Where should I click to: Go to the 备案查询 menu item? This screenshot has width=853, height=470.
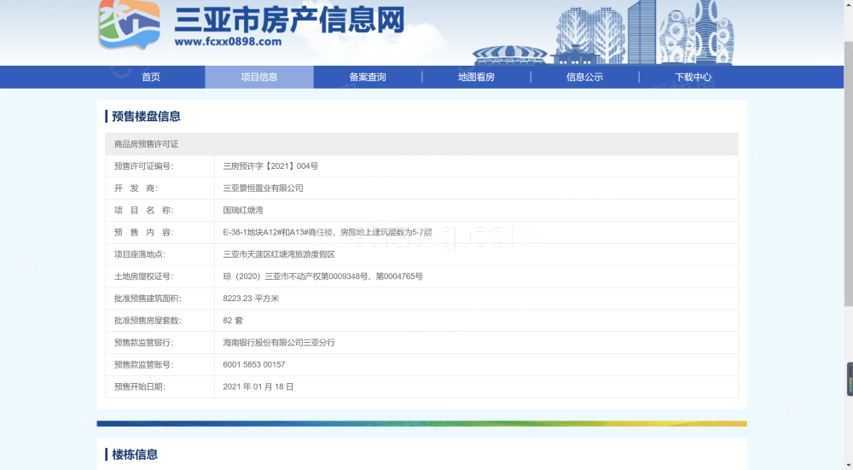[x=368, y=77]
